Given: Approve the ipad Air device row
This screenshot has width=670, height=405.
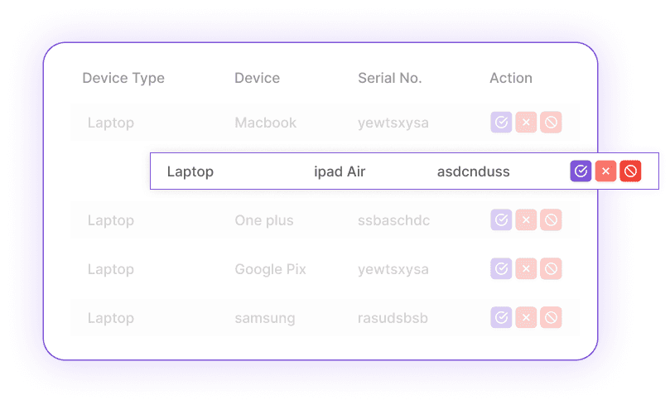Looking at the screenshot, I should click(x=581, y=171).
